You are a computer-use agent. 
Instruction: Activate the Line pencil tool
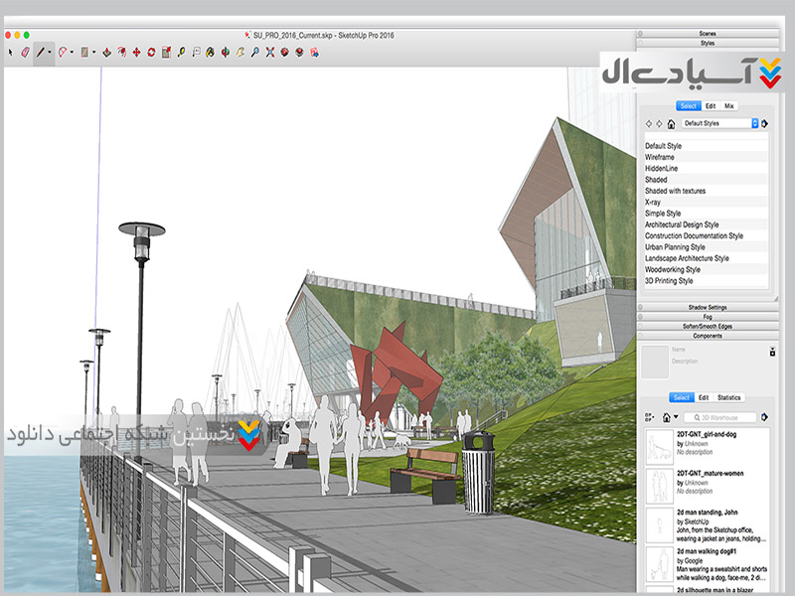[42, 51]
